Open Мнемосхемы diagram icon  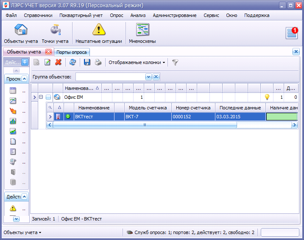[x=142, y=33]
